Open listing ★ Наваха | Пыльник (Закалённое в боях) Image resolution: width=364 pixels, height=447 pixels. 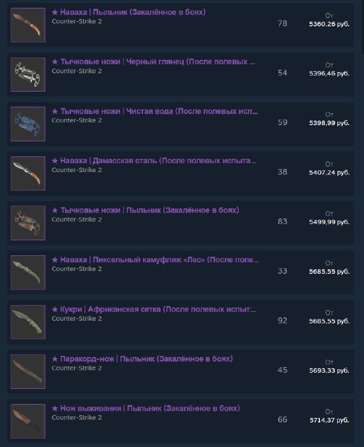[x=129, y=12]
